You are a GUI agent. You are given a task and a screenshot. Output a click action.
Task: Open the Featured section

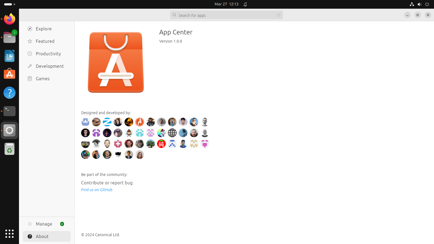coord(47,41)
